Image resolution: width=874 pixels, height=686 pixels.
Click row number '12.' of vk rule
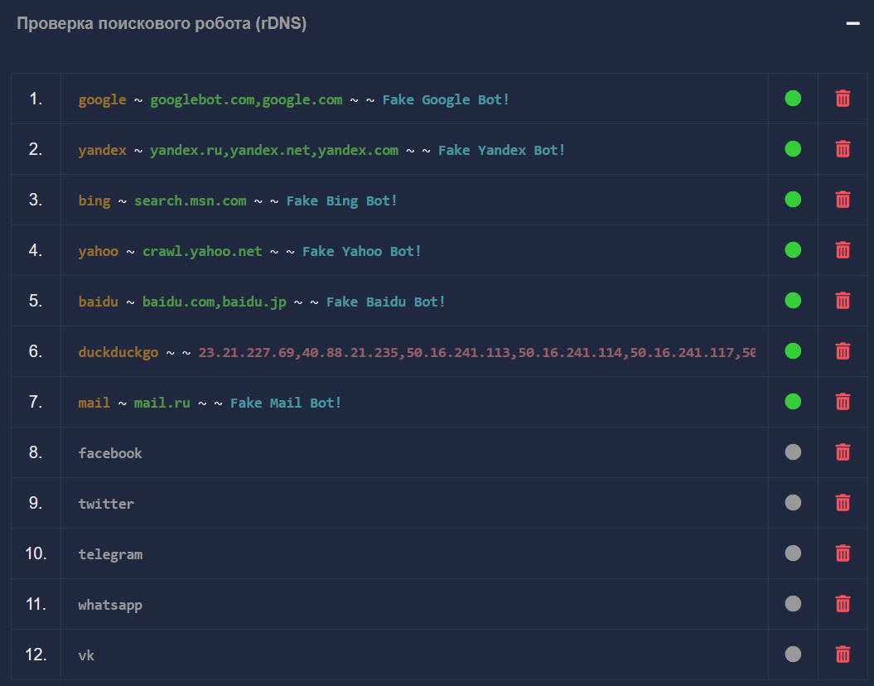pos(36,655)
